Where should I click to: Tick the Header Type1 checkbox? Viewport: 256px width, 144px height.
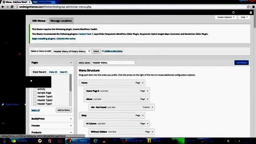35,104
